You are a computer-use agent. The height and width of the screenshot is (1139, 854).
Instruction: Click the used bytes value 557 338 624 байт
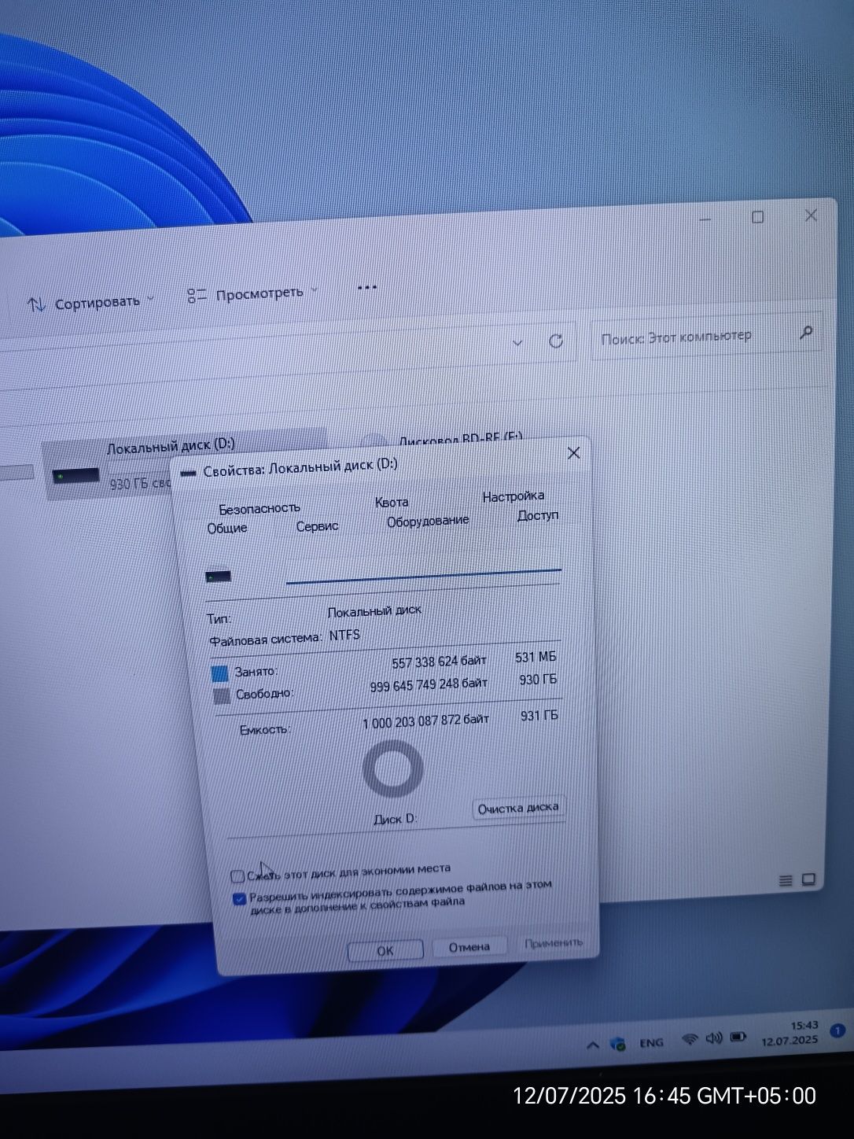coord(439,662)
